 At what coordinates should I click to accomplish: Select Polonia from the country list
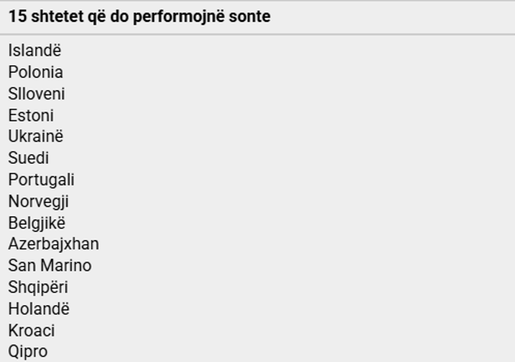[x=36, y=72]
